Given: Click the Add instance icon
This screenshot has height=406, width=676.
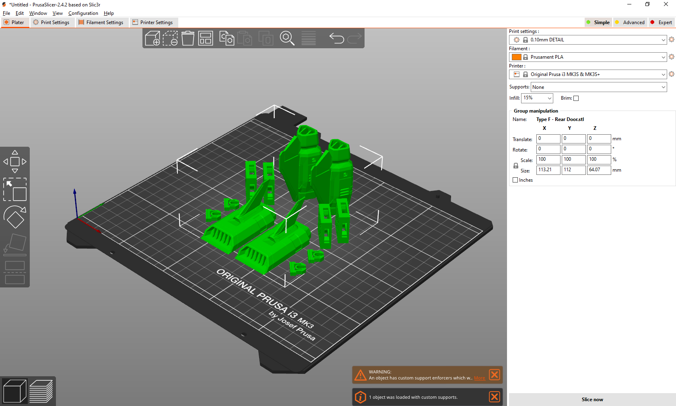Looking at the screenshot, I should [x=266, y=38].
